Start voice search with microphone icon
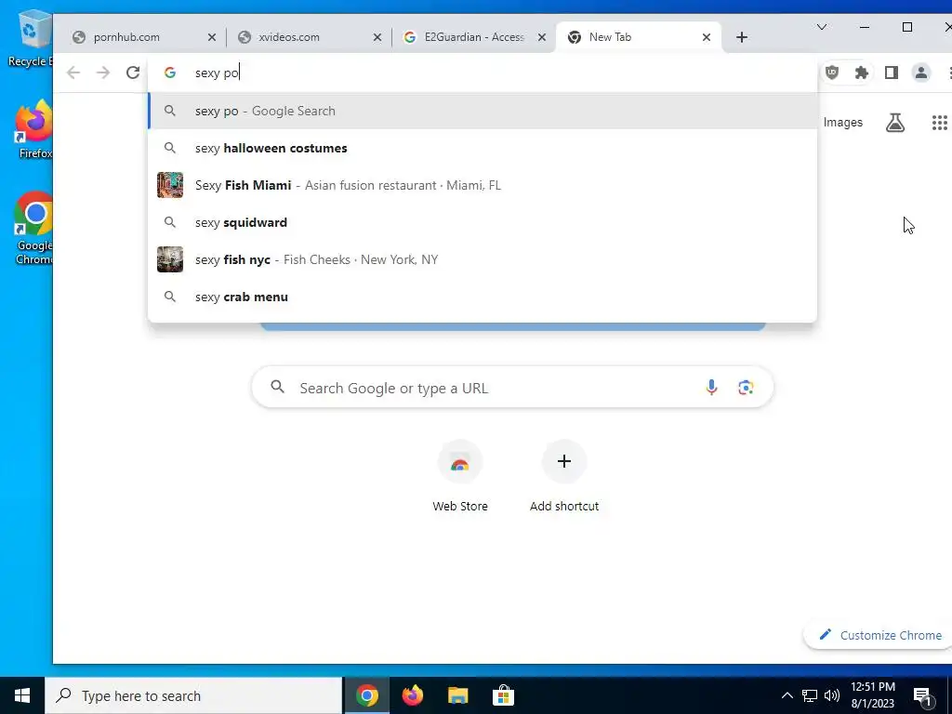952x714 pixels. [711, 388]
